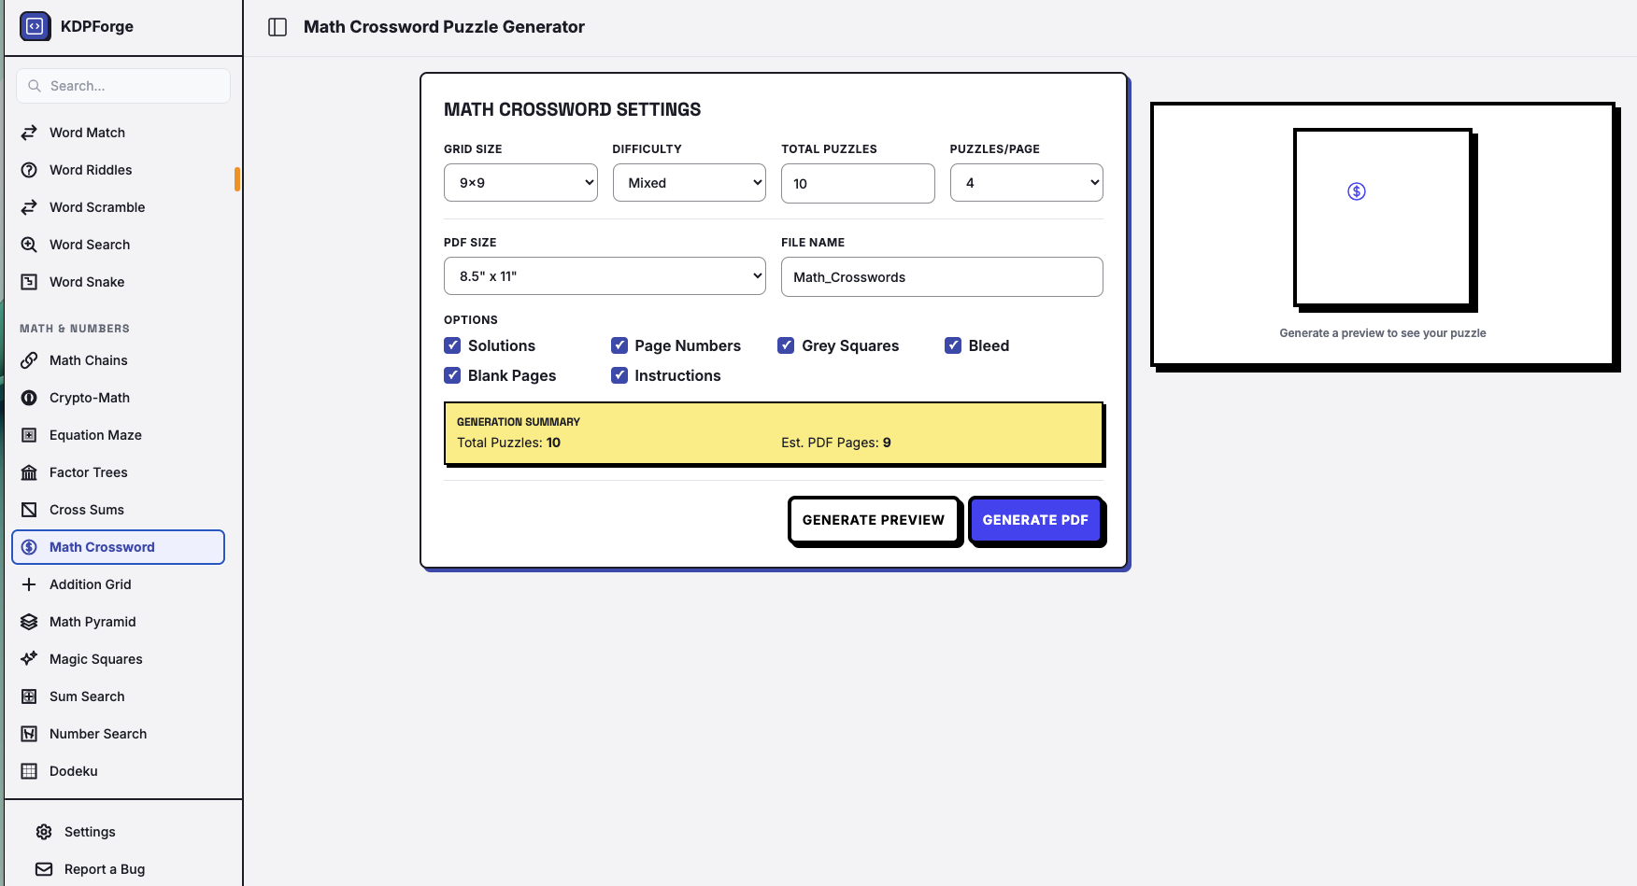Uncheck the Page Numbers checkbox
The width and height of the screenshot is (1637, 886).
pyautogui.click(x=619, y=345)
